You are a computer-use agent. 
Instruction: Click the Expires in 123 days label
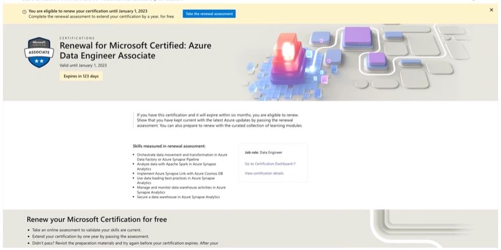(x=81, y=76)
